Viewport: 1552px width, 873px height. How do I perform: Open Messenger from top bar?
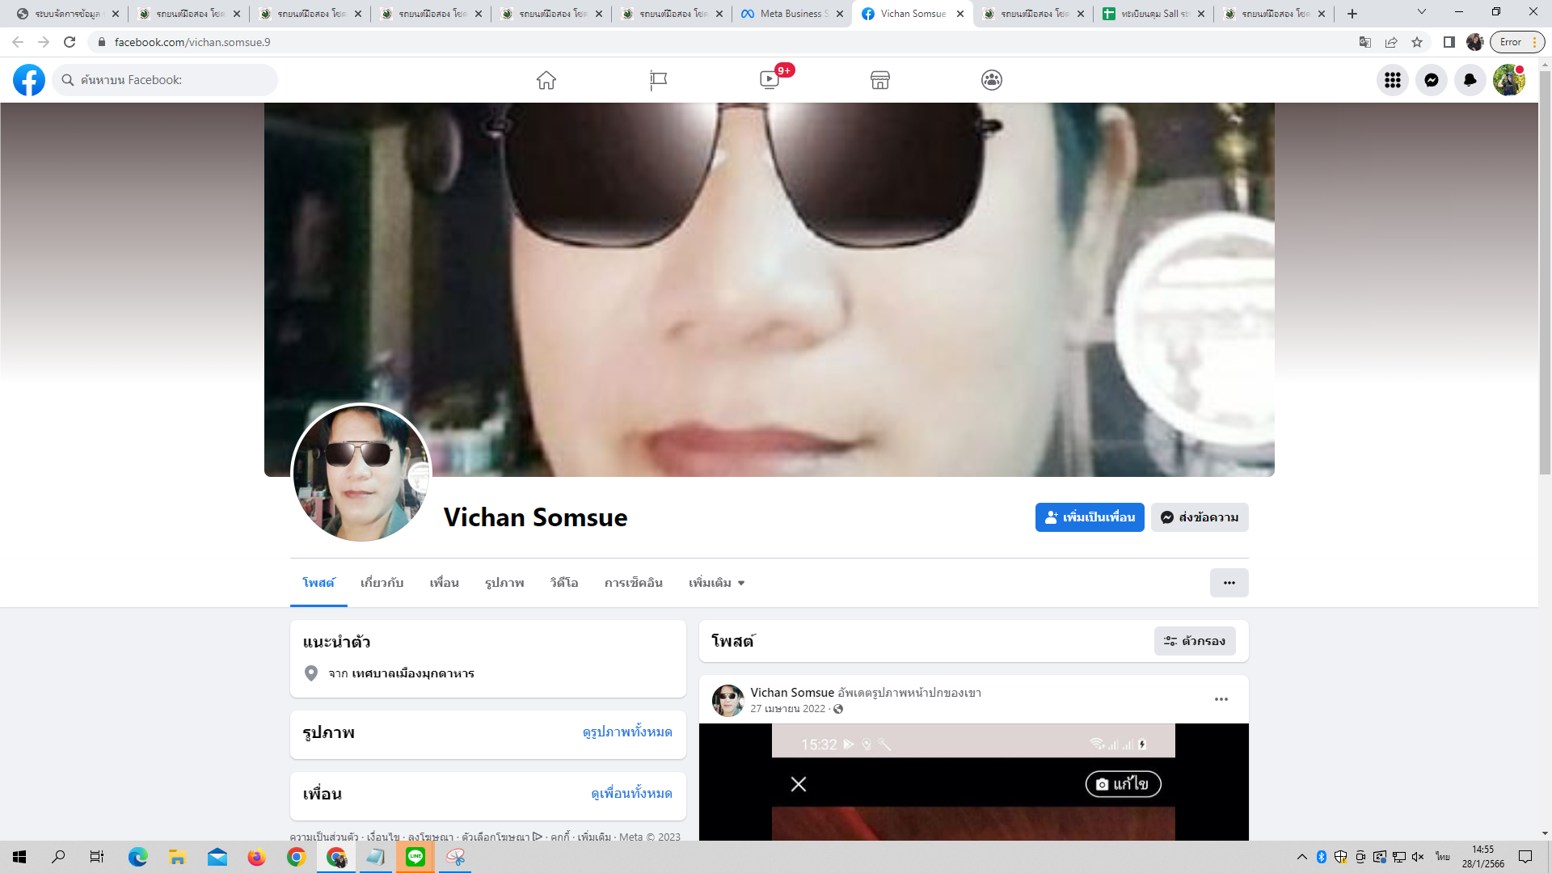coord(1431,80)
